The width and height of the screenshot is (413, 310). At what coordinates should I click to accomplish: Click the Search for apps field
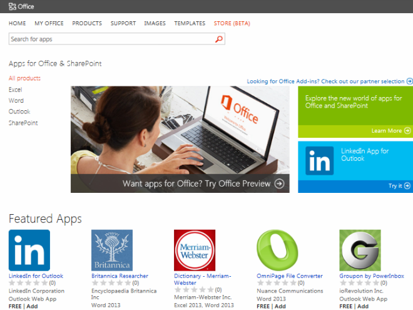coord(111,39)
